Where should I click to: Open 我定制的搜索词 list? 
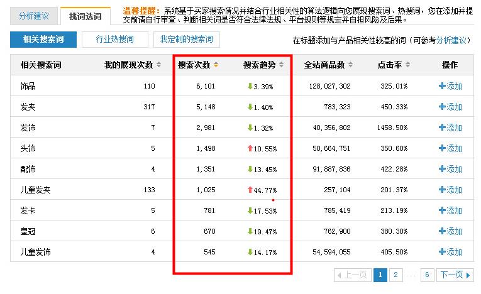point(186,40)
